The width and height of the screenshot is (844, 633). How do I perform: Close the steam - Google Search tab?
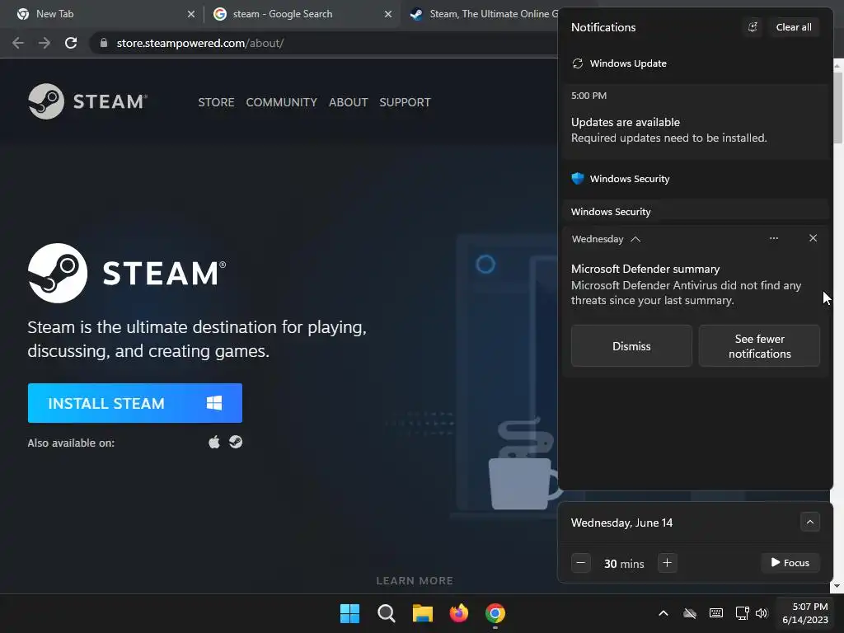388,14
